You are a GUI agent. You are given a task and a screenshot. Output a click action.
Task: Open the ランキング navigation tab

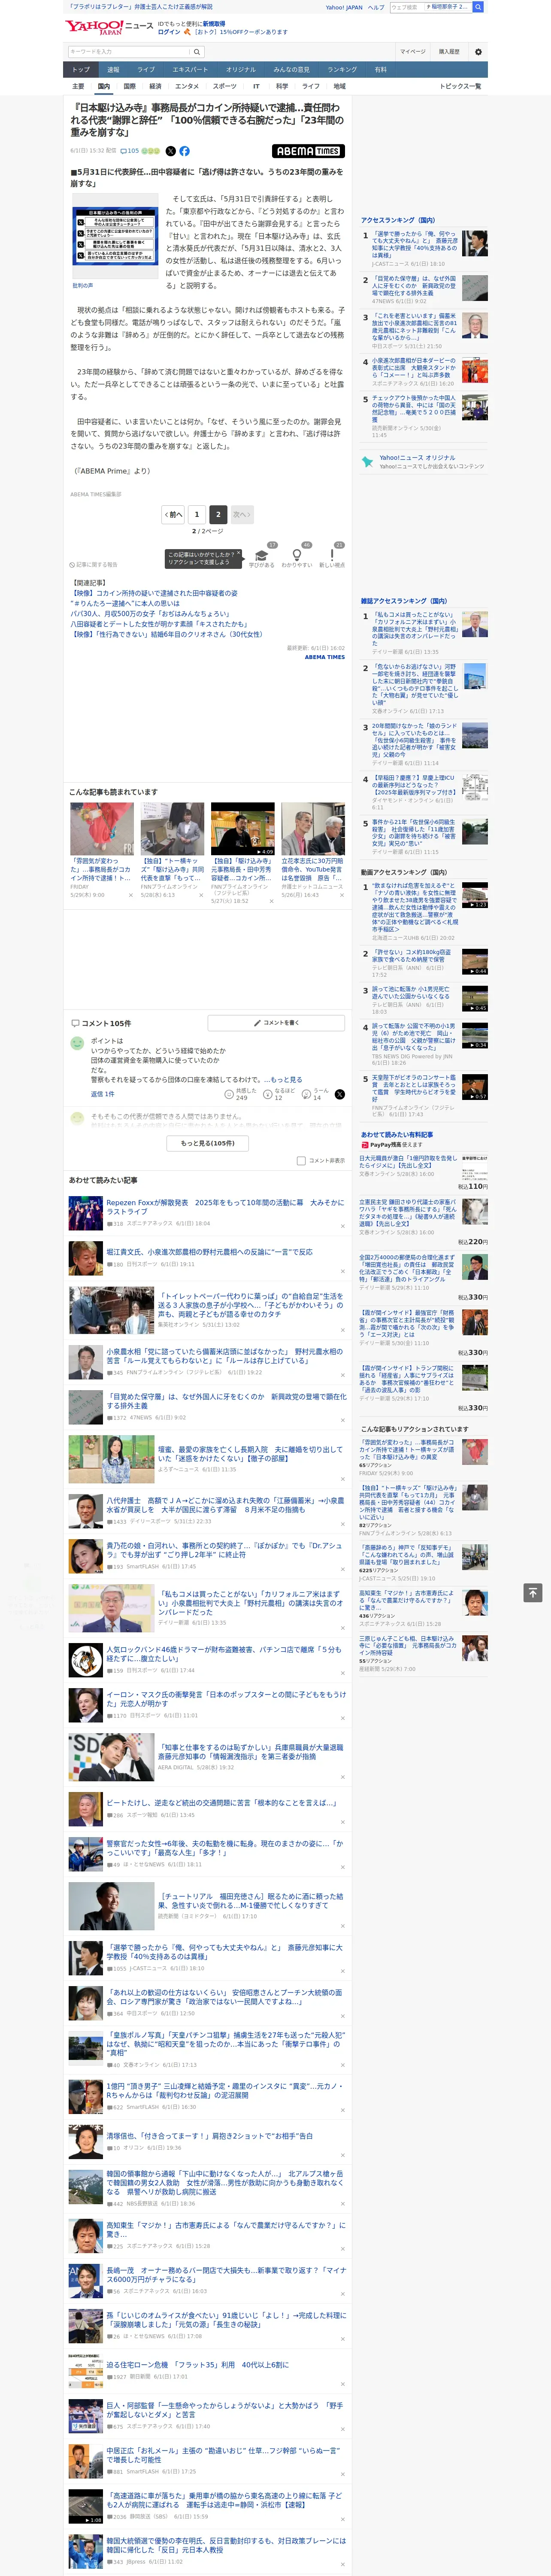342,70
